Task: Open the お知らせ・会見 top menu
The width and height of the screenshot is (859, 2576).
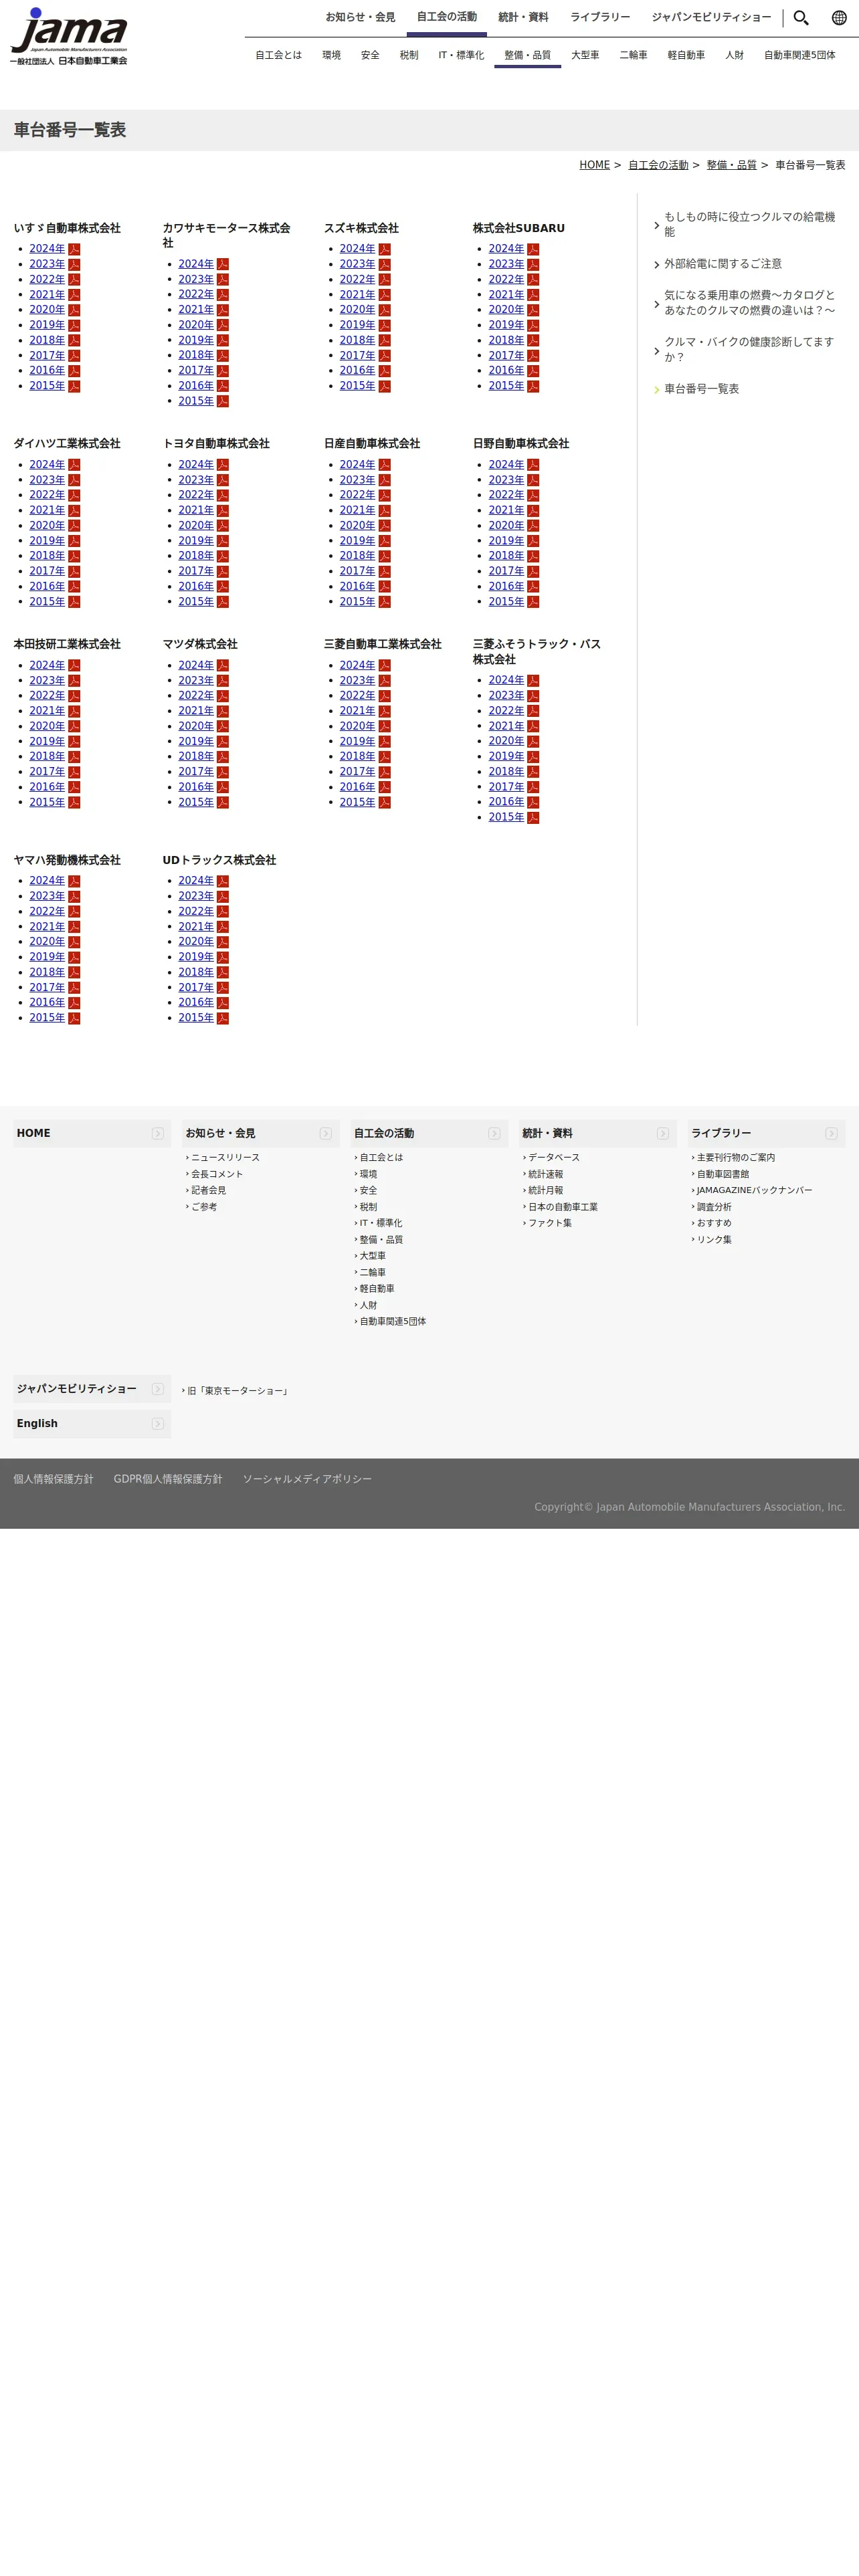Action: coord(360,17)
